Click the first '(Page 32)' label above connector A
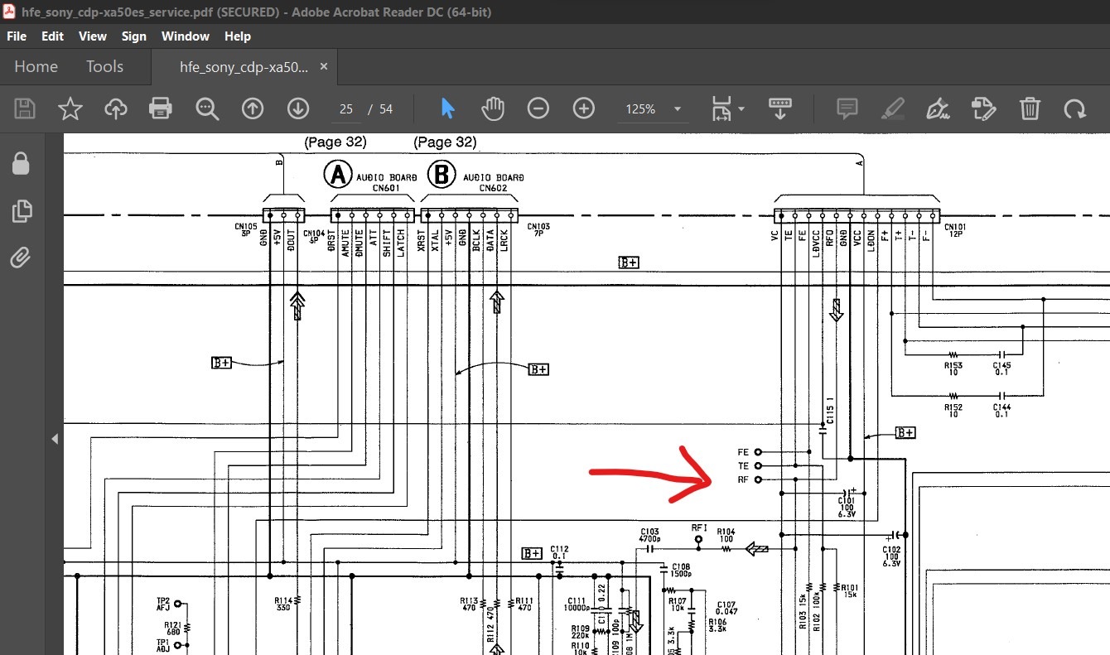The image size is (1110, 655). click(x=335, y=142)
